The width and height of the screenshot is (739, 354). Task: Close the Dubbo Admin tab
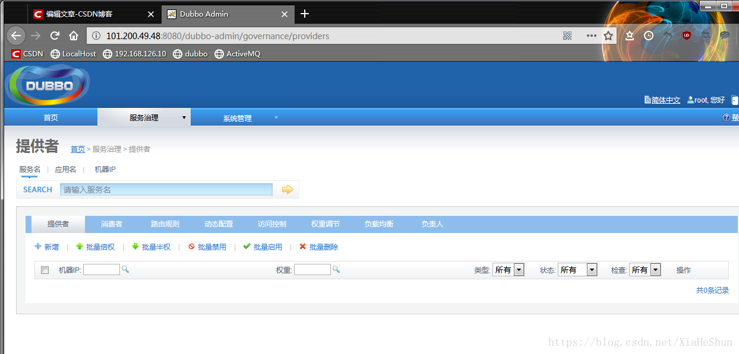285,14
